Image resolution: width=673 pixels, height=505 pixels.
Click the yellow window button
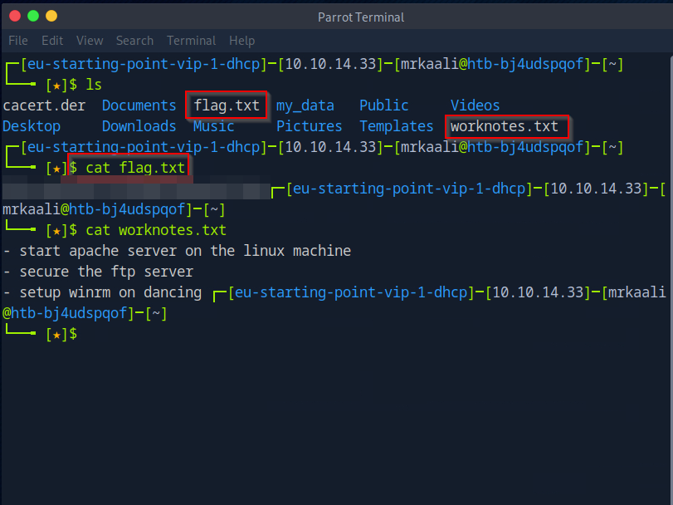tap(51, 16)
